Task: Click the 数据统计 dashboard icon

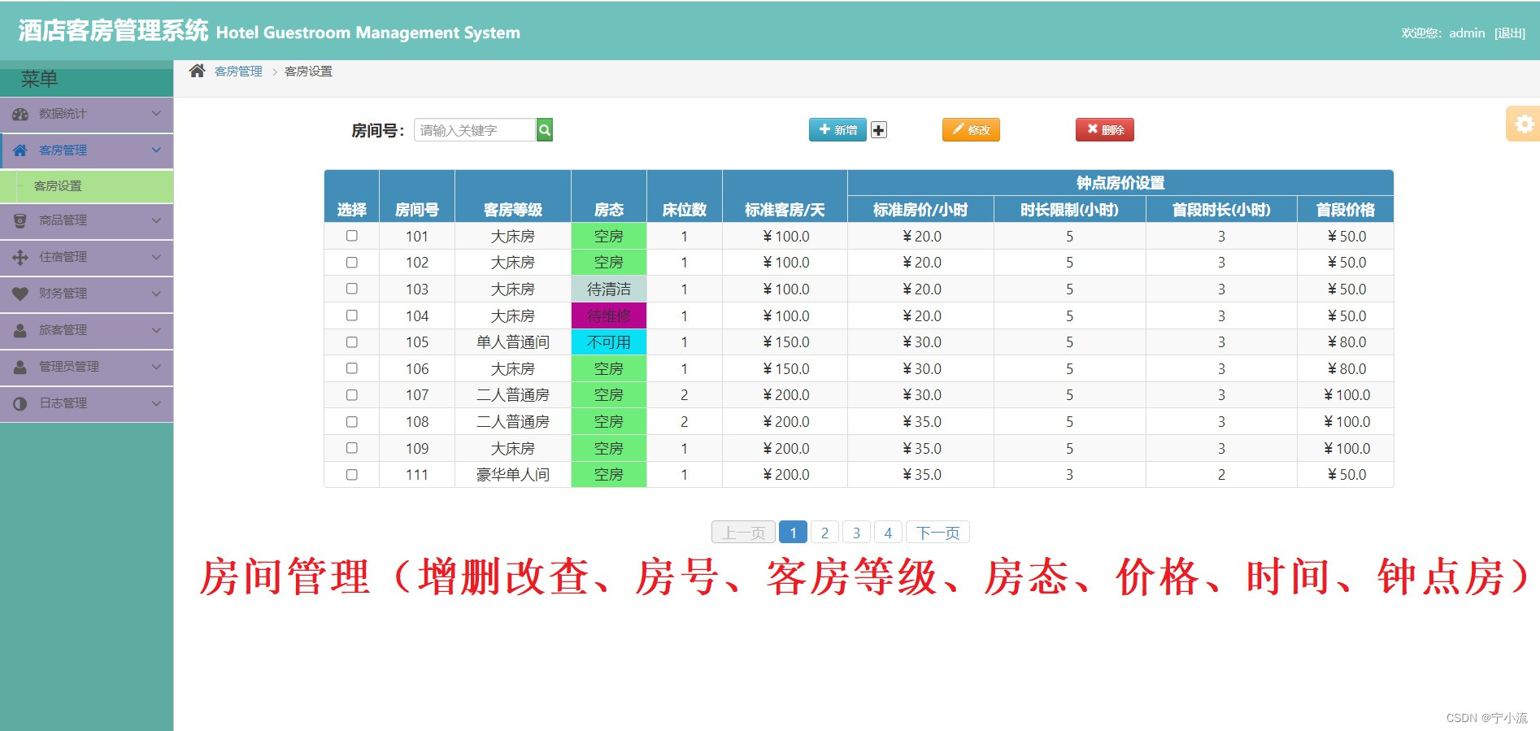Action: (x=20, y=115)
